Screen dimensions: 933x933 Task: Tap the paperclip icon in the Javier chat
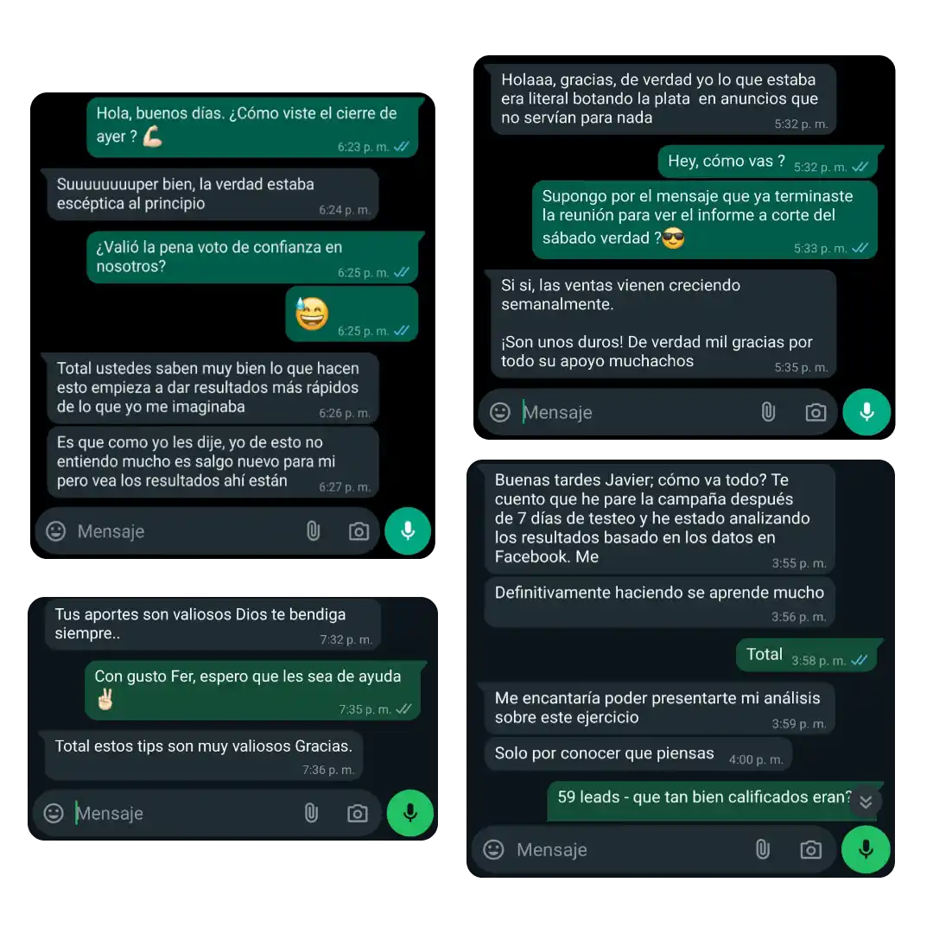pyautogui.click(x=763, y=849)
